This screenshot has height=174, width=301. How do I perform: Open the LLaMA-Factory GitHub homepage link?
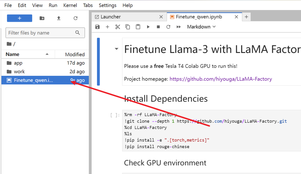point(221,79)
